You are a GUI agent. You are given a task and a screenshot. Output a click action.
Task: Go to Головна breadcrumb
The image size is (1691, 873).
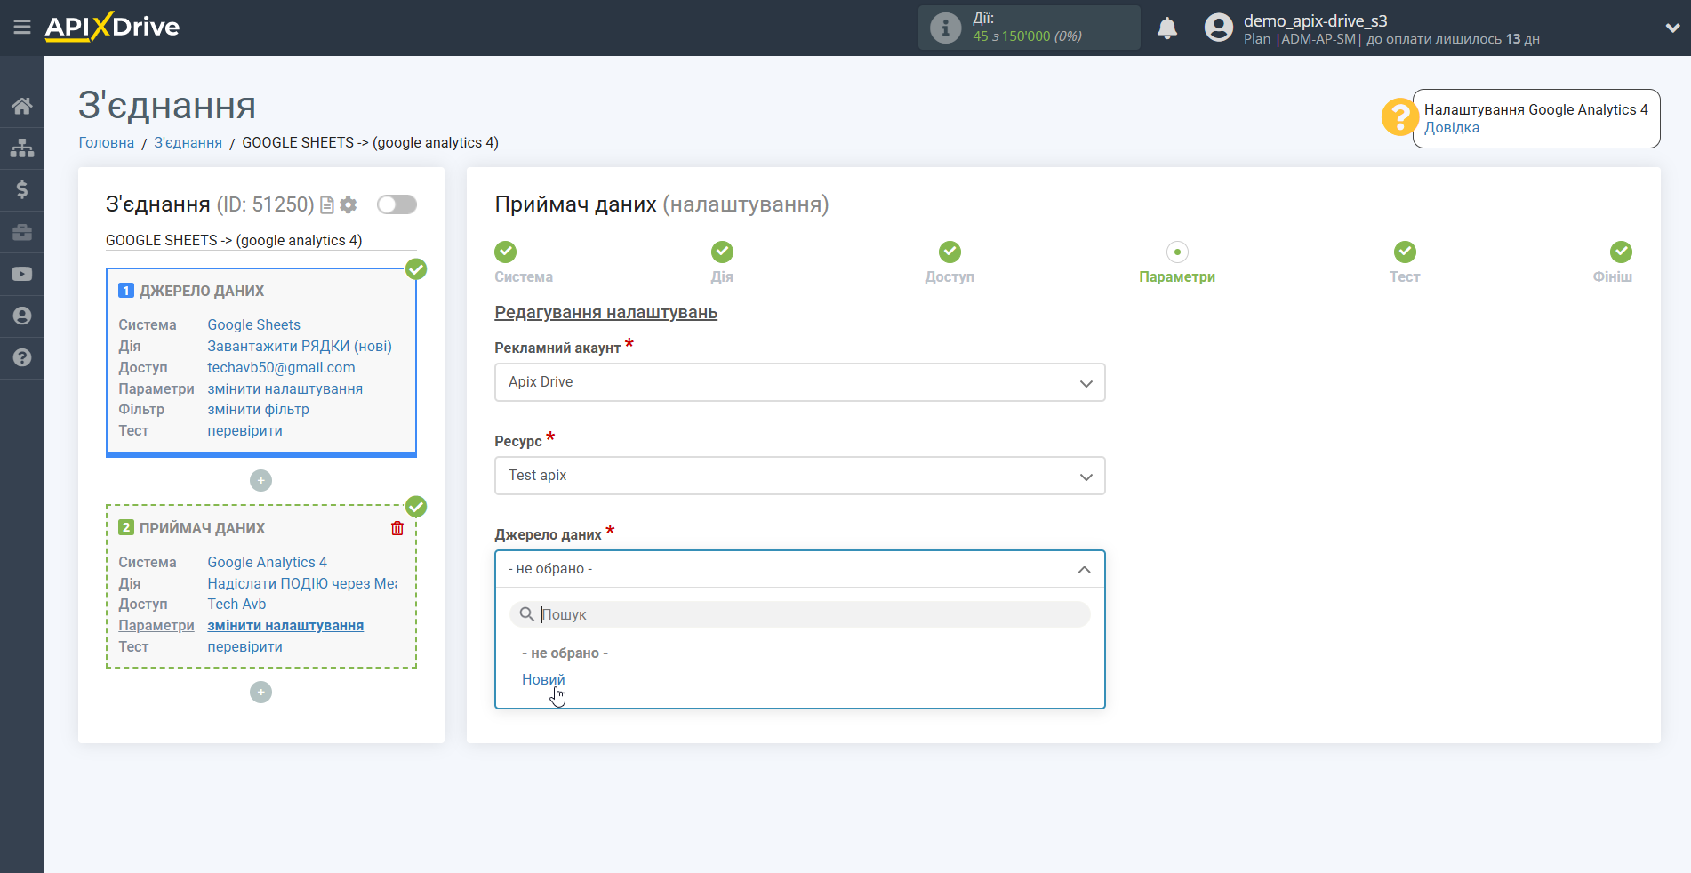[106, 142]
